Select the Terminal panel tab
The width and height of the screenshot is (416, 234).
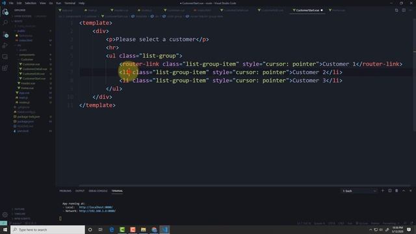click(117, 190)
